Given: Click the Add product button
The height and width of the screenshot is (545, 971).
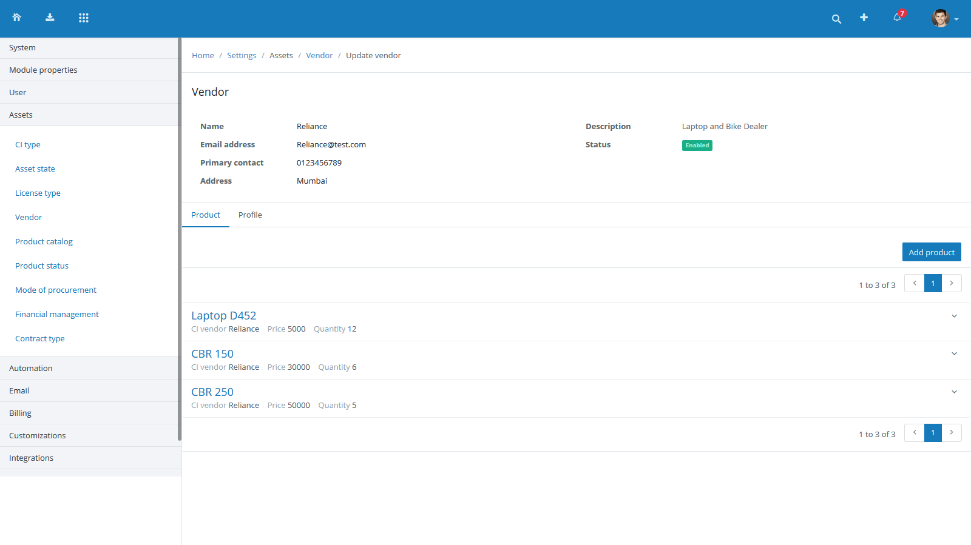Looking at the screenshot, I should tap(931, 252).
